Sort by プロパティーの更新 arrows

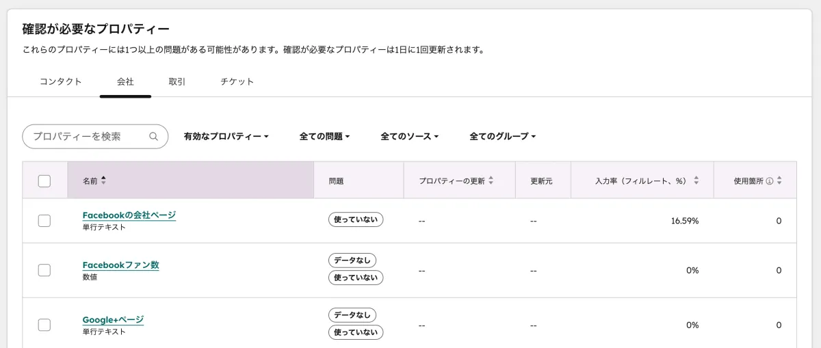(x=491, y=181)
